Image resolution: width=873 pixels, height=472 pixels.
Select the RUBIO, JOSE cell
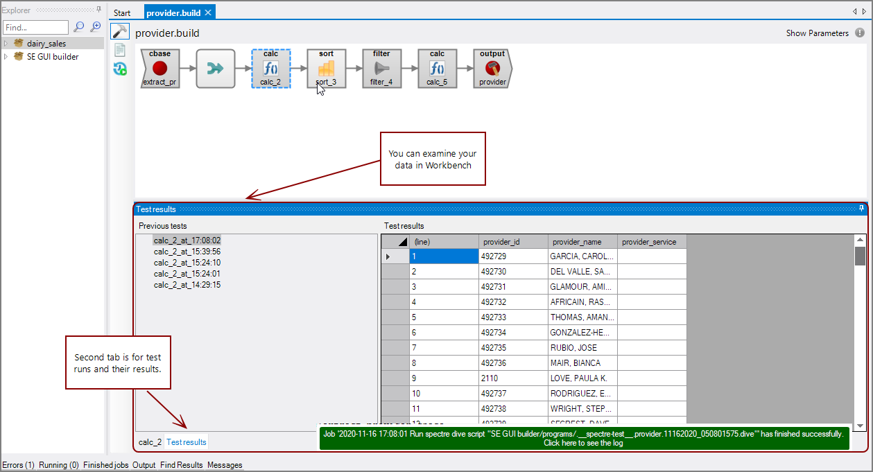coord(582,347)
